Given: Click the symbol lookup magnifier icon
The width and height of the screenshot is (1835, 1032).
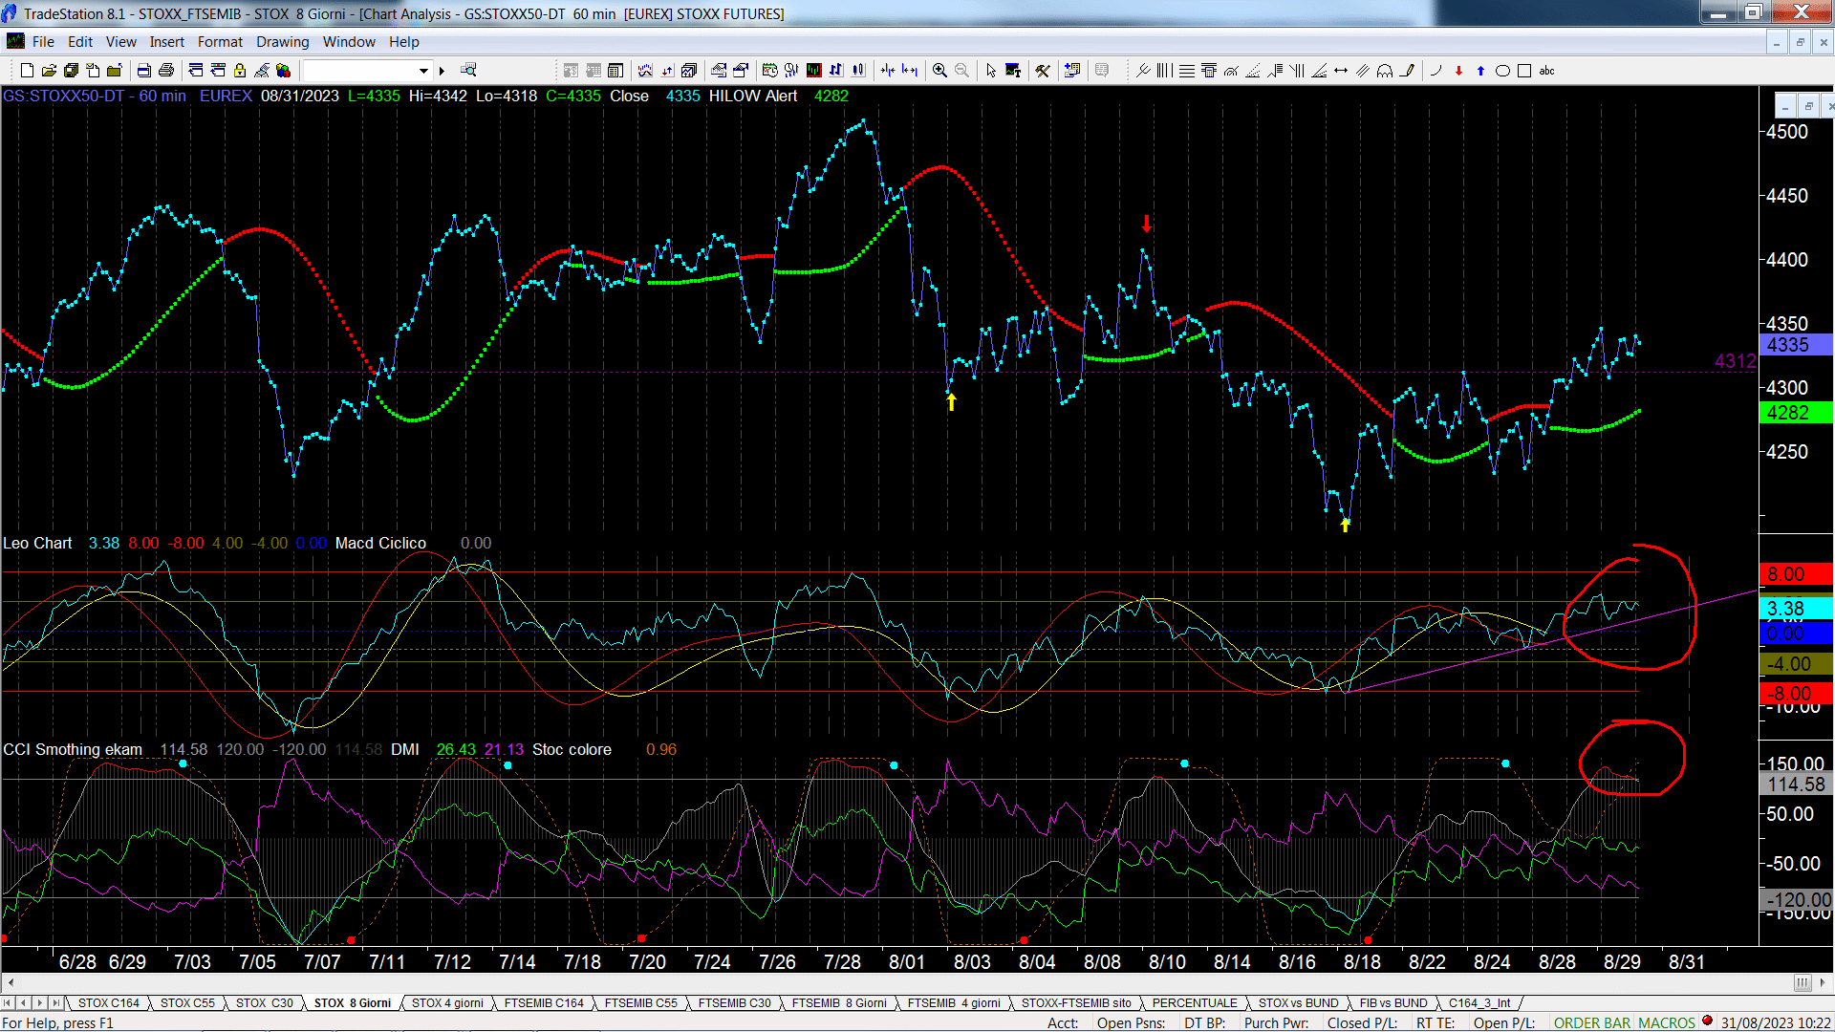Looking at the screenshot, I should point(468,71).
